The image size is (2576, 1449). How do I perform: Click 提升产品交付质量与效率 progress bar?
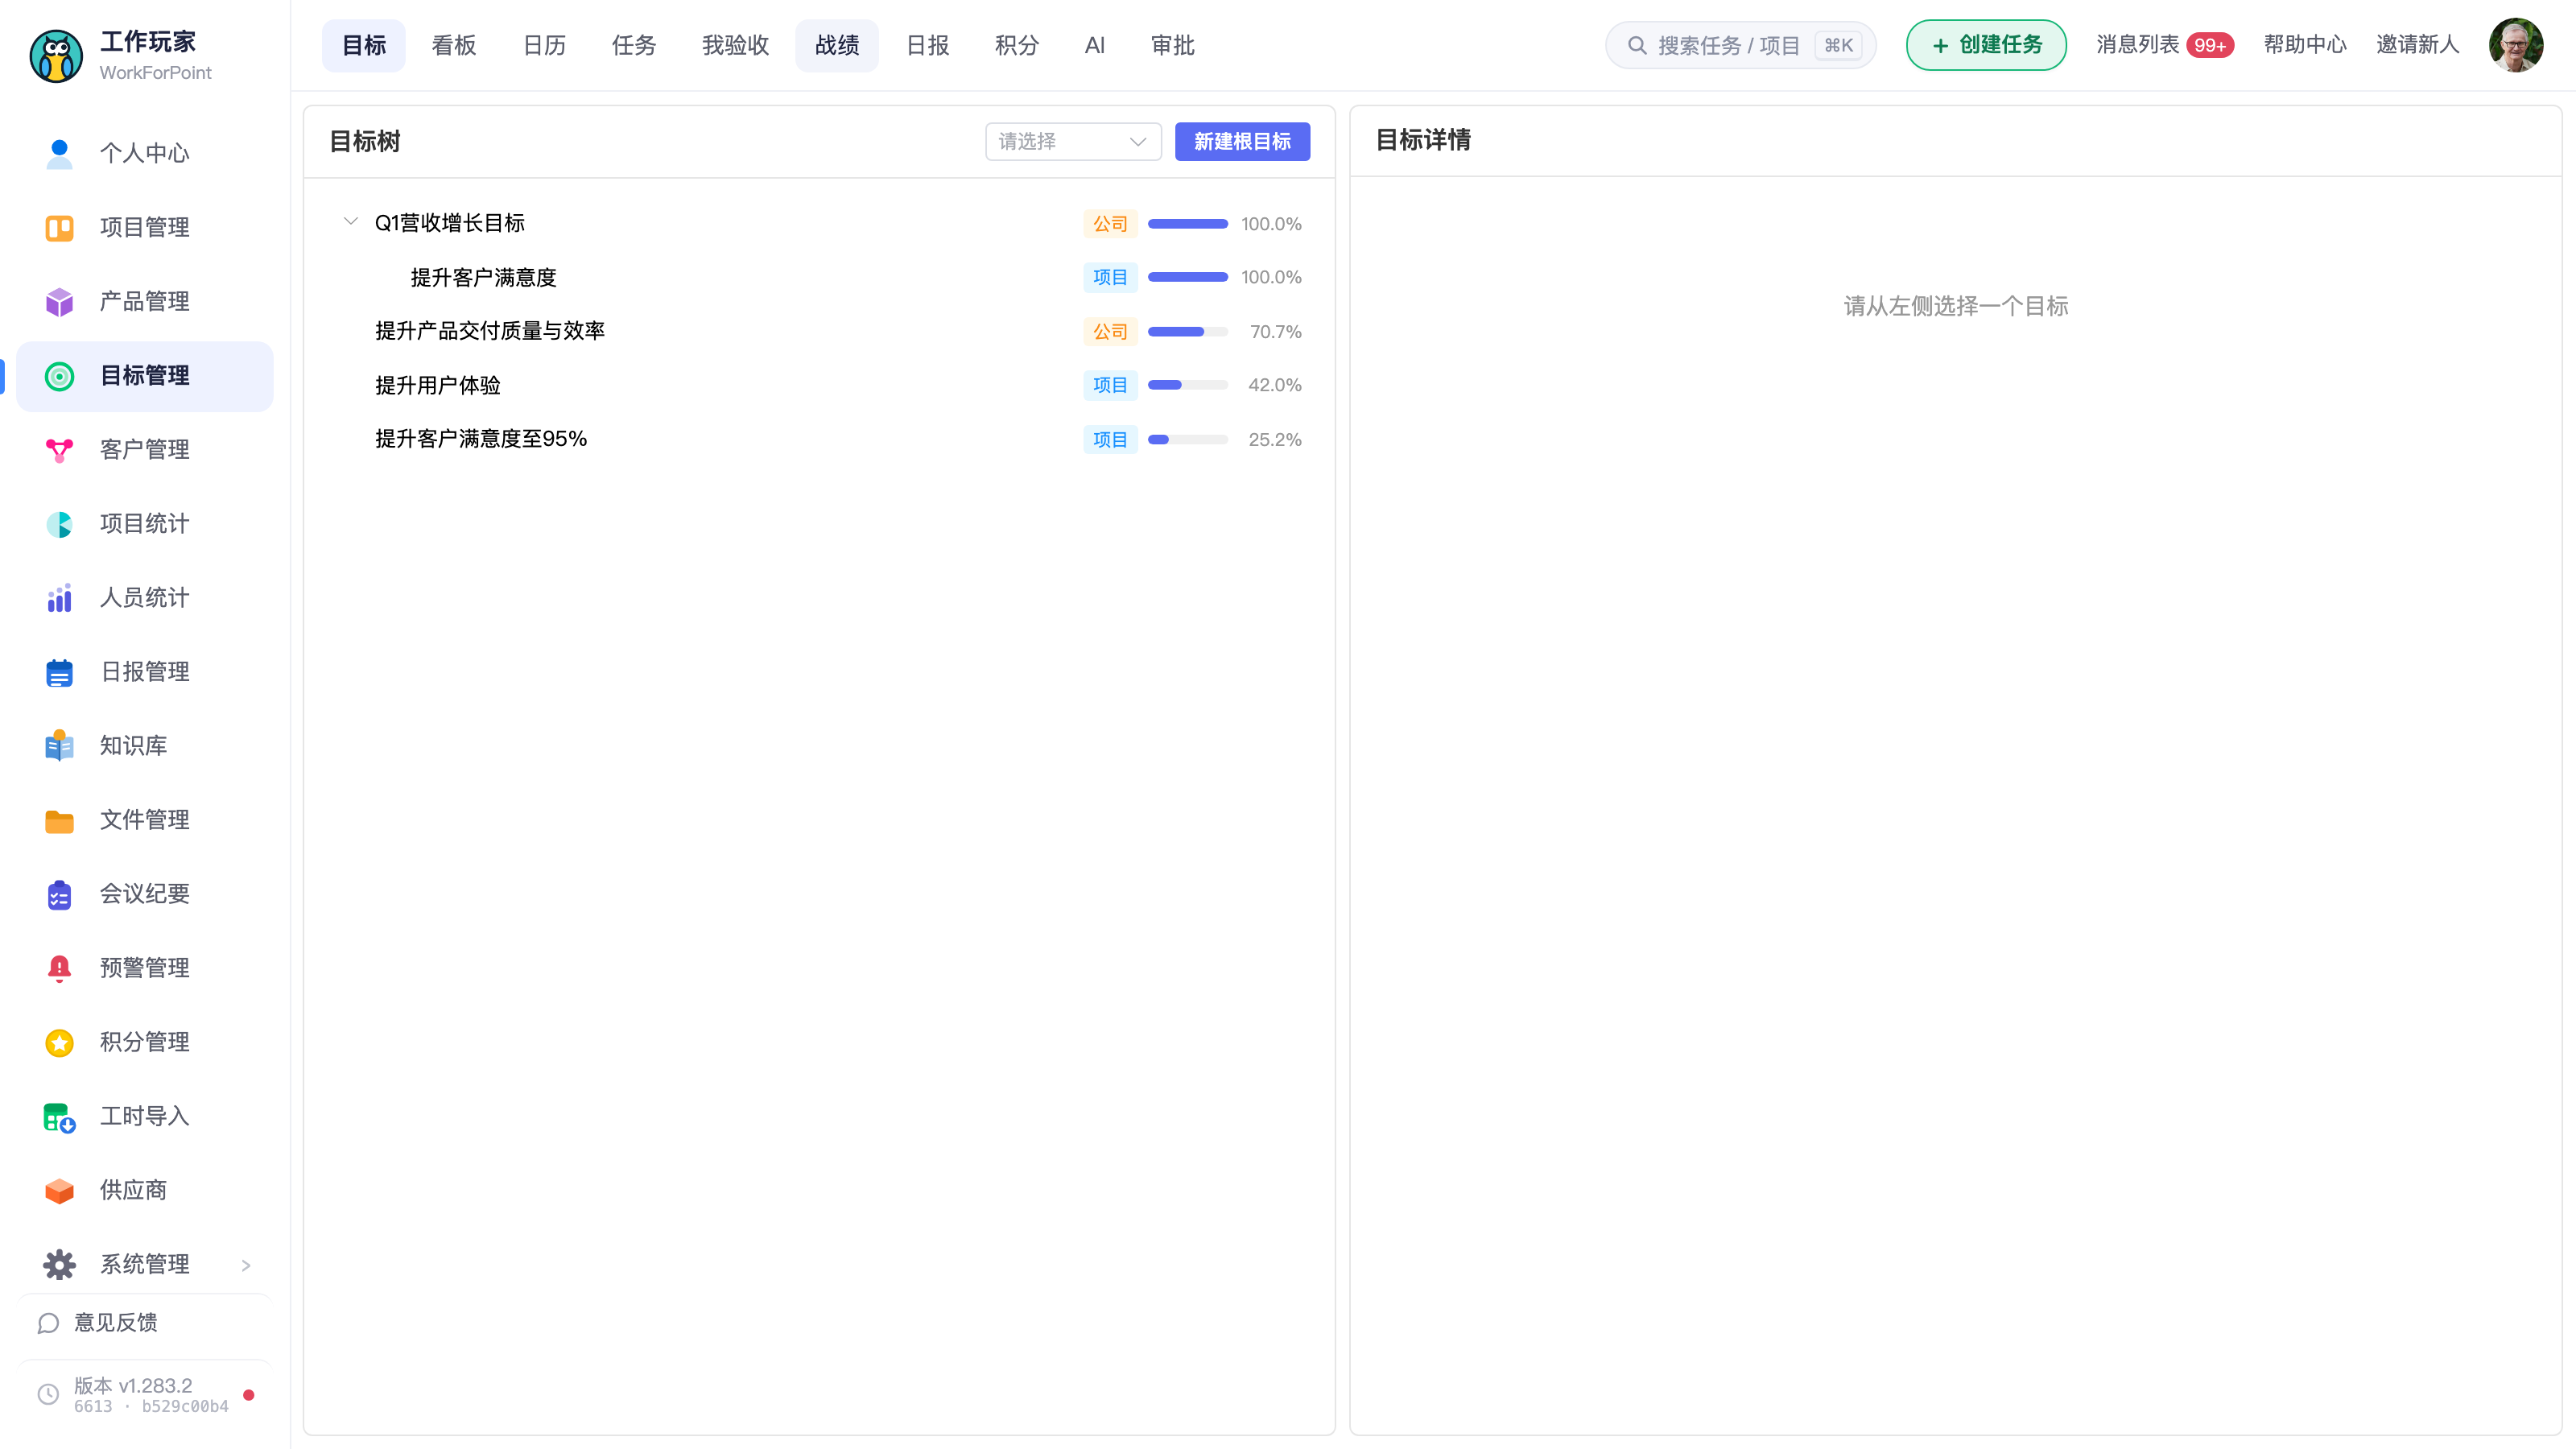[x=1188, y=331]
